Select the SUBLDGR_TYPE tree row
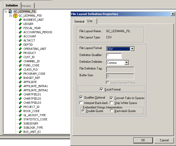Screen dimensions: 176x146 (33, 128)
